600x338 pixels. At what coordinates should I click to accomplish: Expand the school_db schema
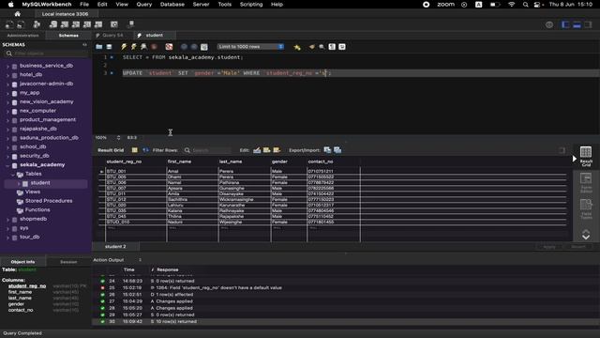pyautogui.click(x=7, y=146)
